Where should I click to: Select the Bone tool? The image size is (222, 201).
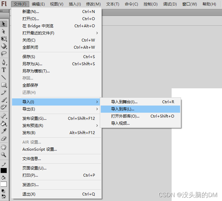tap(4, 116)
